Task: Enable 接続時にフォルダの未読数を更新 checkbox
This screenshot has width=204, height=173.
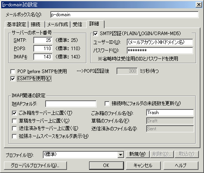Action: tap(107, 103)
